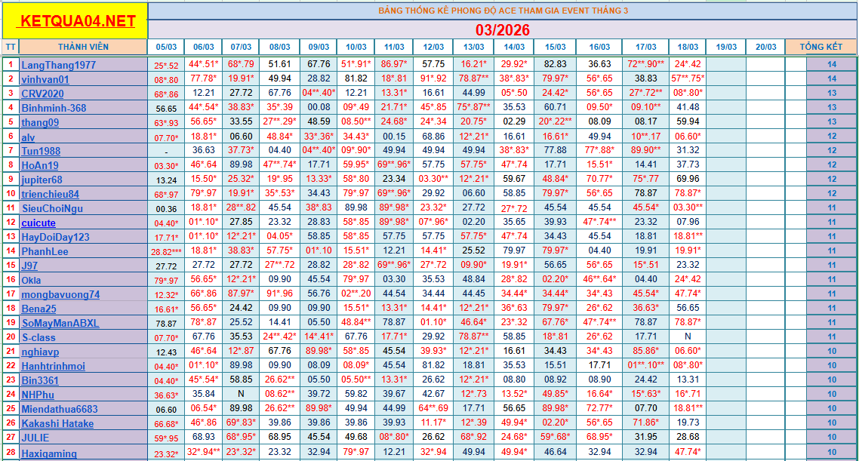
Task: Select the THÀNH VIÊN column header
Action: [83, 47]
